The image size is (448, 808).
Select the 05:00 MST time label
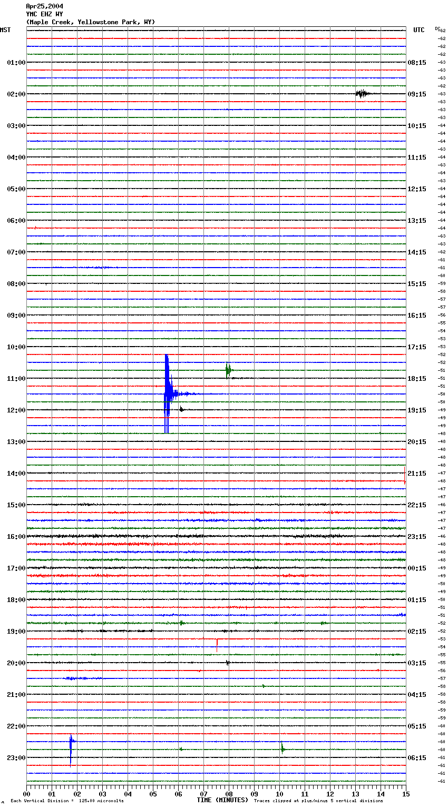click(x=16, y=189)
